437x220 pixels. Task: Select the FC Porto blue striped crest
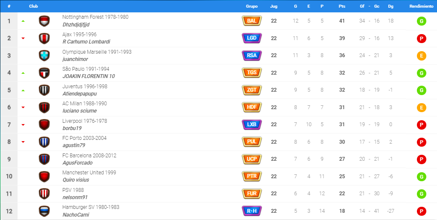pos(44,142)
